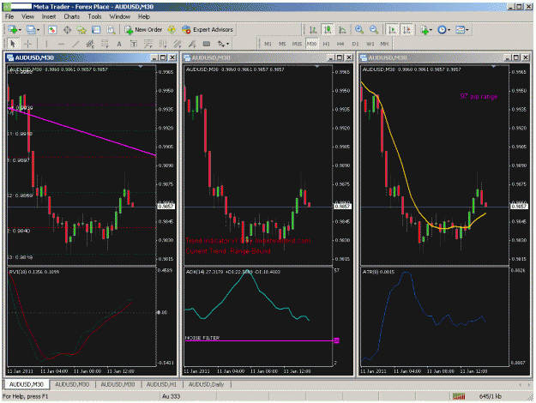Open the View menu
The image size is (536, 403).
click(x=27, y=16)
